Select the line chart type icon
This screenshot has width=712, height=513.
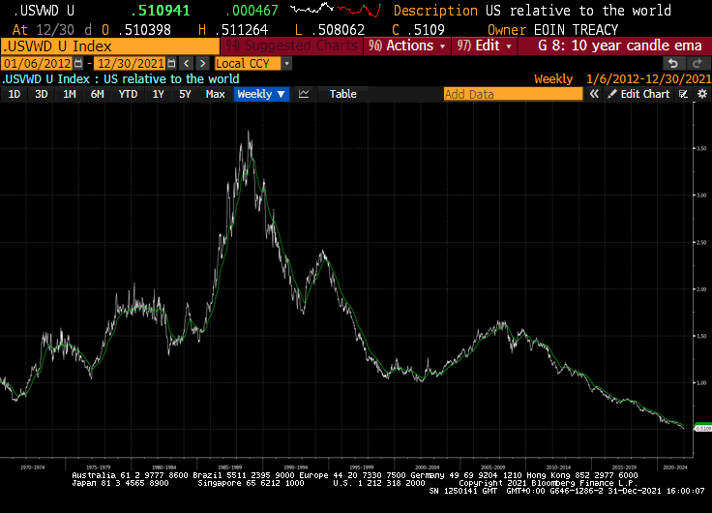(304, 94)
